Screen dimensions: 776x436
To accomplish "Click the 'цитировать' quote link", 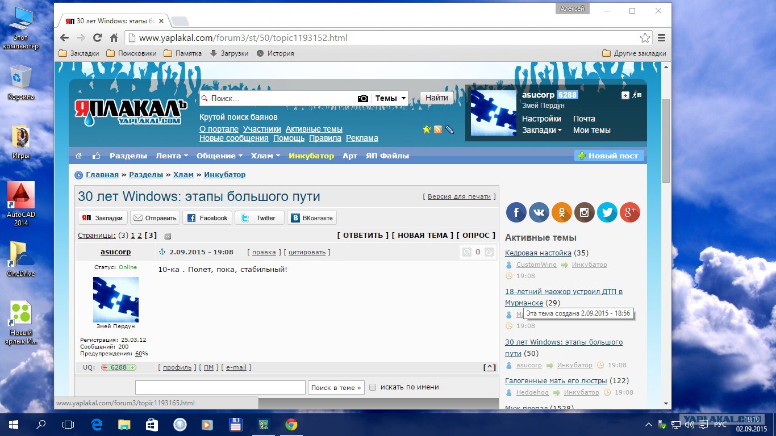I will pos(307,252).
